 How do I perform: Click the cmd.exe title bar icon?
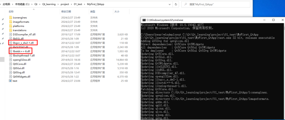pyautogui.click(x=144, y=20)
